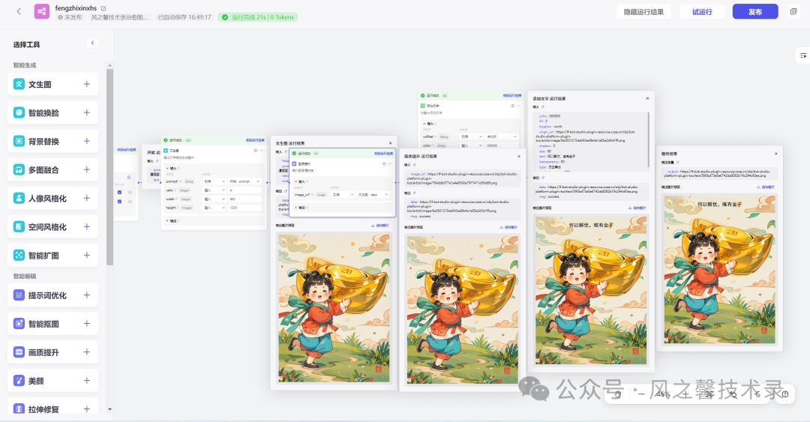This screenshot has width=810, height=422.
Task: Publish the workflow with 发布 button
Action: pyautogui.click(x=755, y=12)
